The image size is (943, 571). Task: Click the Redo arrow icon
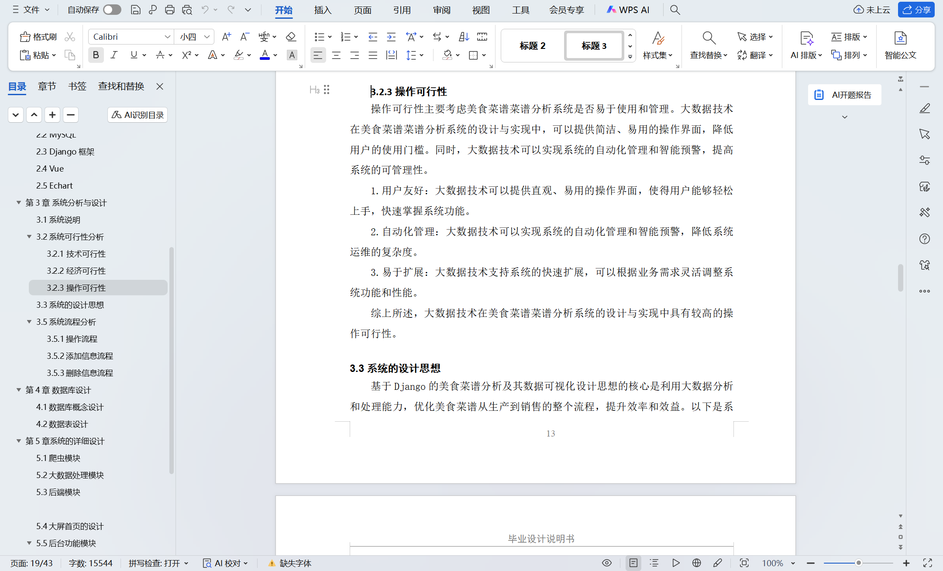pos(231,10)
